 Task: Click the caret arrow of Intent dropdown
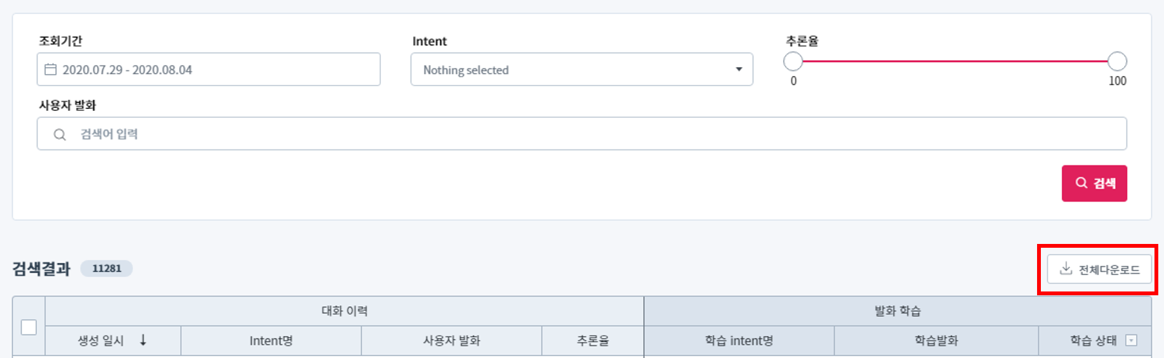click(739, 70)
